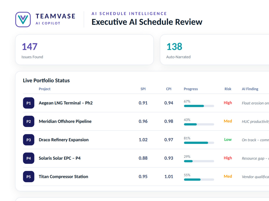Click the 'On track' AI finding

pyautogui.click(x=255, y=140)
